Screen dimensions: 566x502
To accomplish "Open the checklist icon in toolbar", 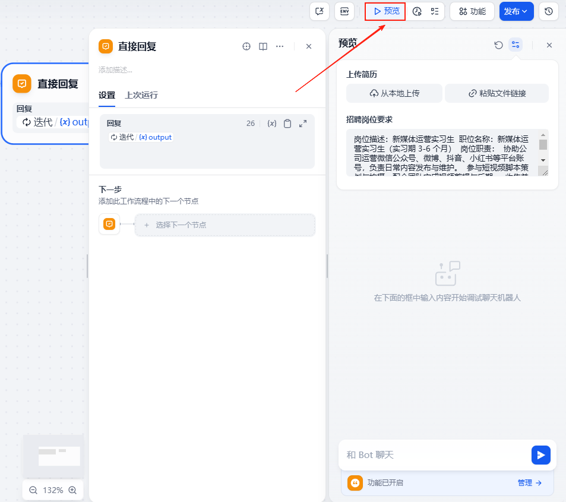I will (435, 11).
